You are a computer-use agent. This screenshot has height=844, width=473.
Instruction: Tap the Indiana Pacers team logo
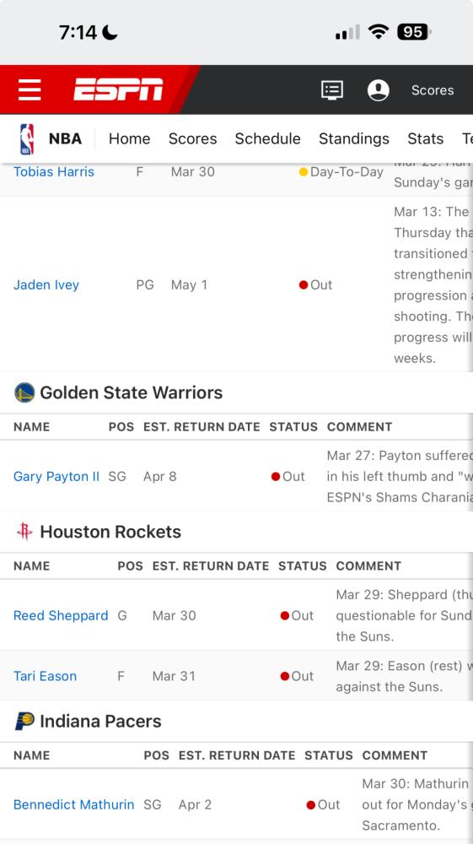tap(24, 721)
